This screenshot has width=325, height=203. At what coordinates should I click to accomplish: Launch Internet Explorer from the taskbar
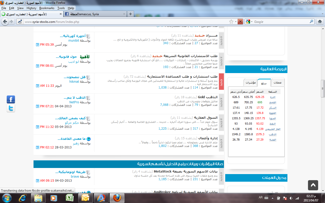23,198
